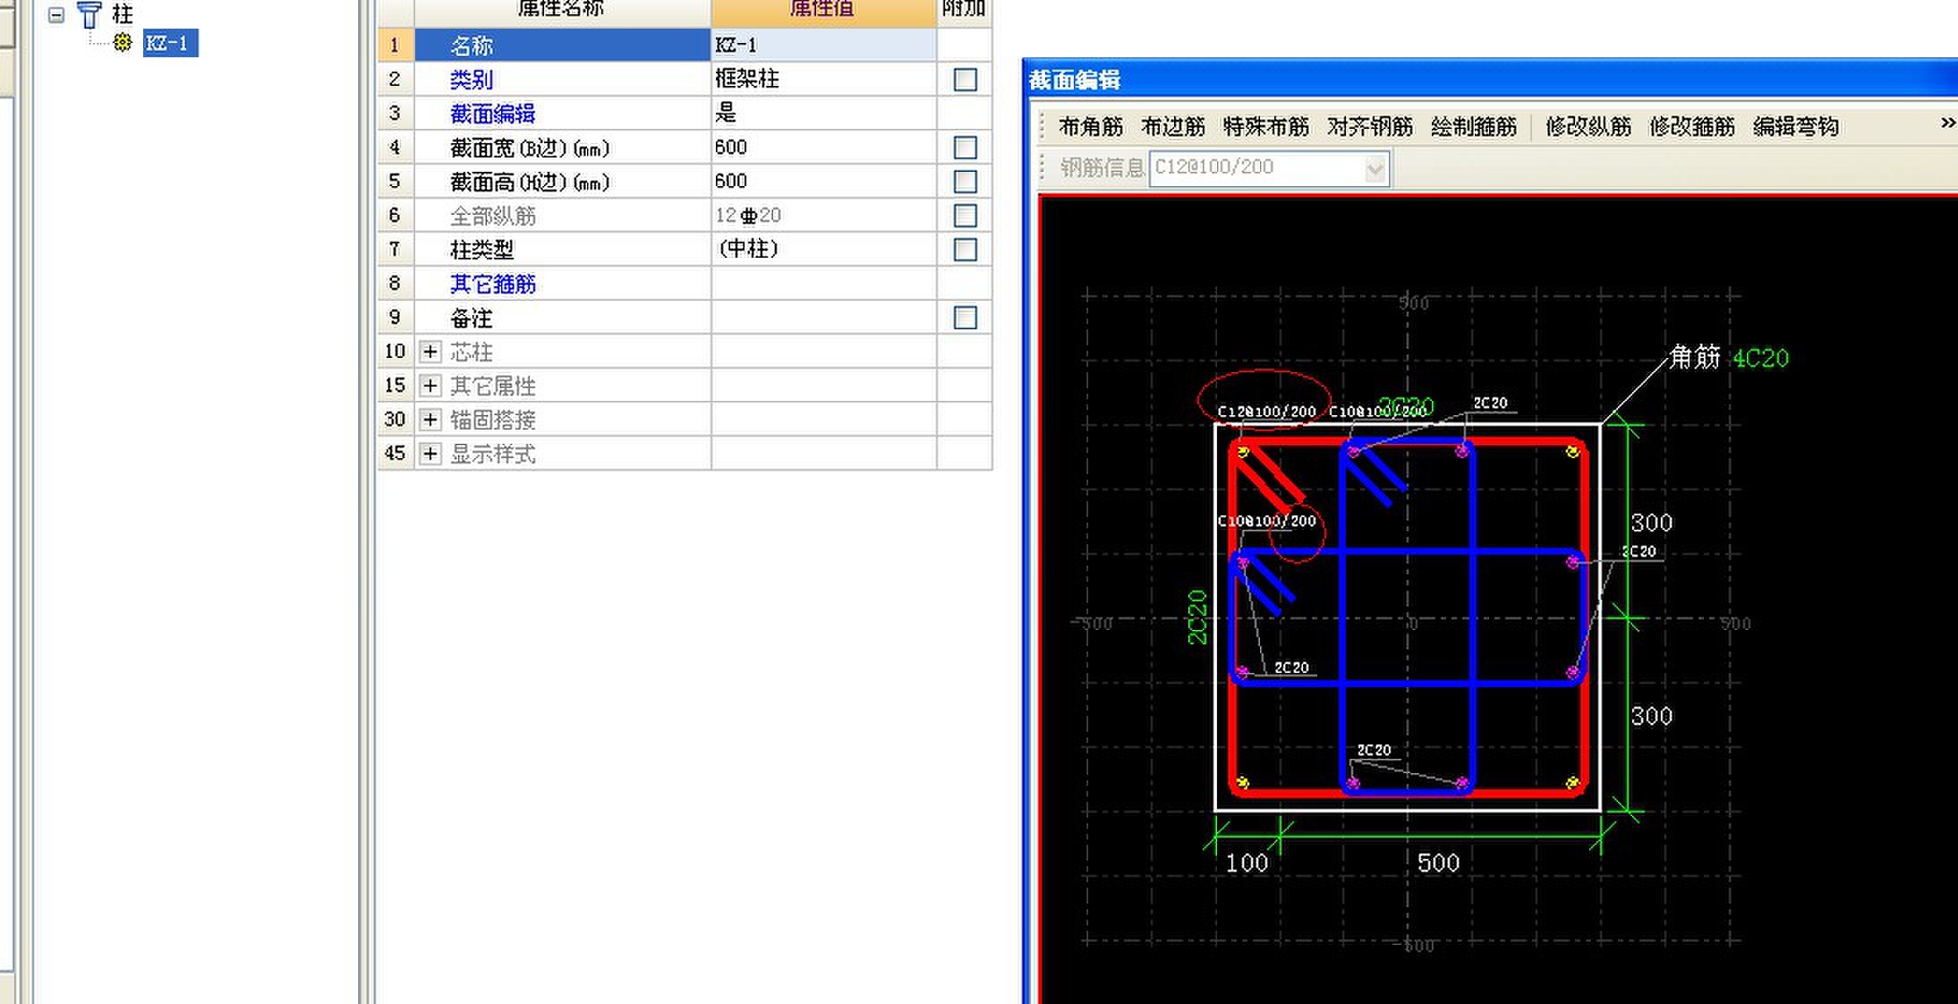Check the 附加 box for 截面高
1958x1004 pixels.
[965, 182]
